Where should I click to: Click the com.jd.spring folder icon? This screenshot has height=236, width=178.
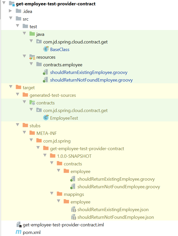click(39, 140)
